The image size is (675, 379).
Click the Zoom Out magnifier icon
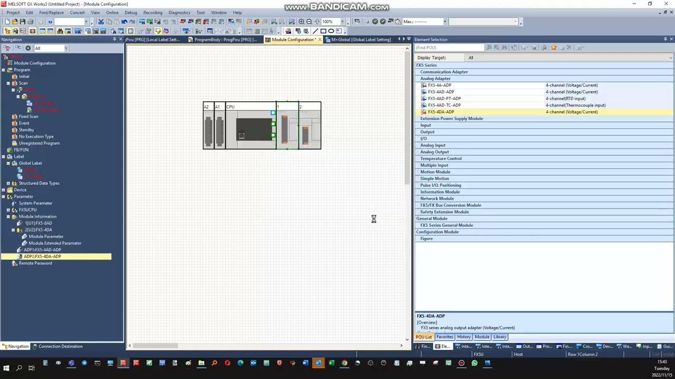pyautogui.click(x=309, y=22)
